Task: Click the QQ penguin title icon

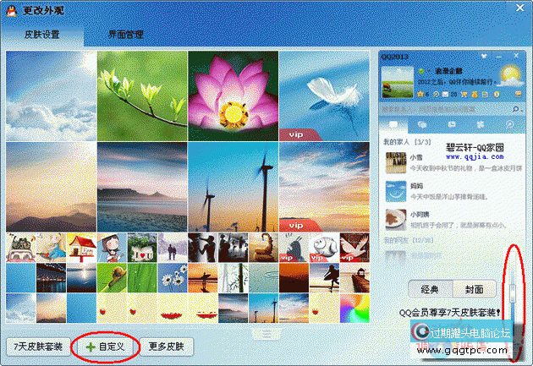Action: (12, 10)
